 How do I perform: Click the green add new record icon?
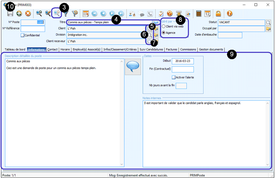coord(19,14)
